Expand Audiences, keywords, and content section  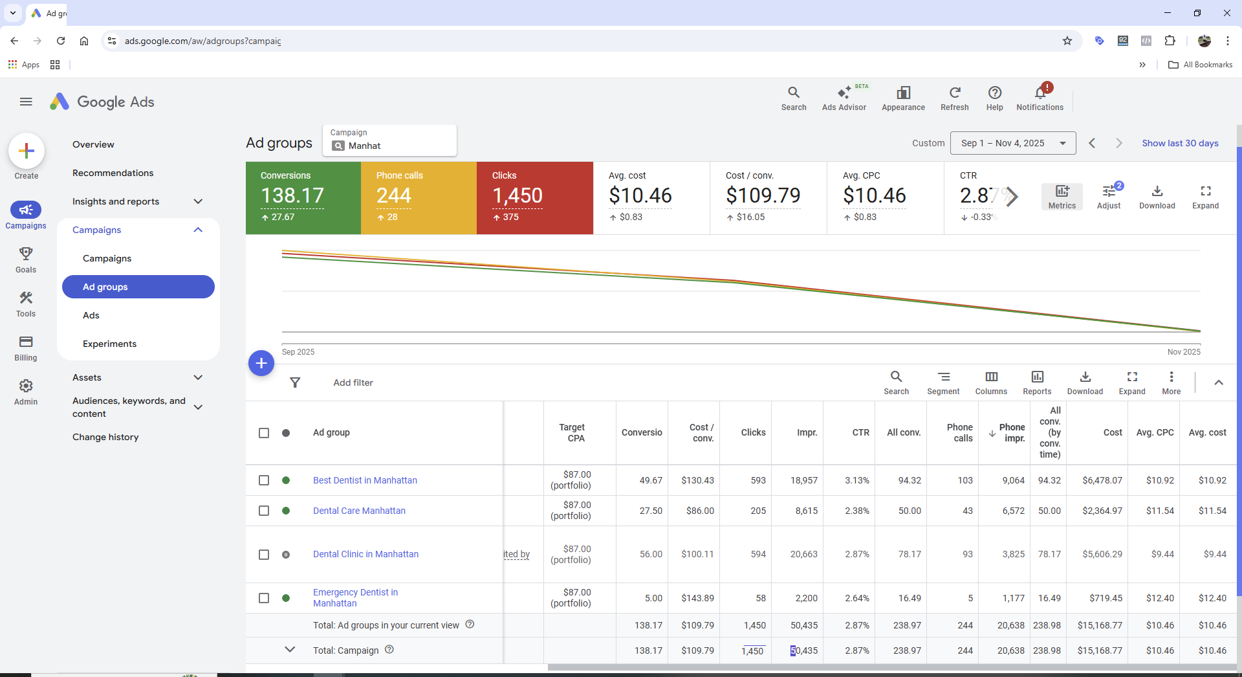(x=198, y=407)
